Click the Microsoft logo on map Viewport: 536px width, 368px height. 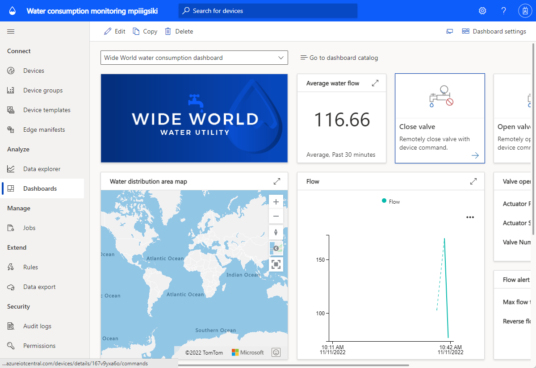248,352
